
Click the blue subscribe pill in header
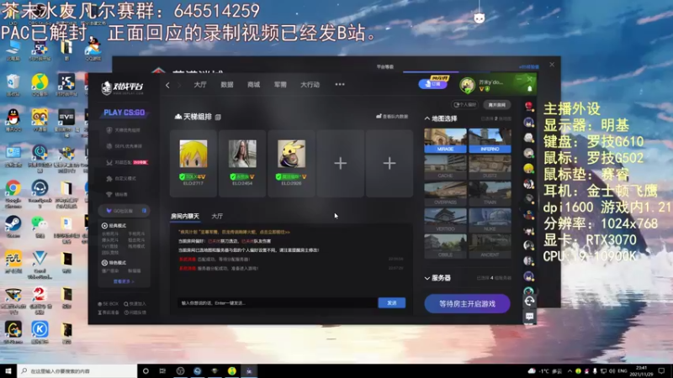coord(432,84)
